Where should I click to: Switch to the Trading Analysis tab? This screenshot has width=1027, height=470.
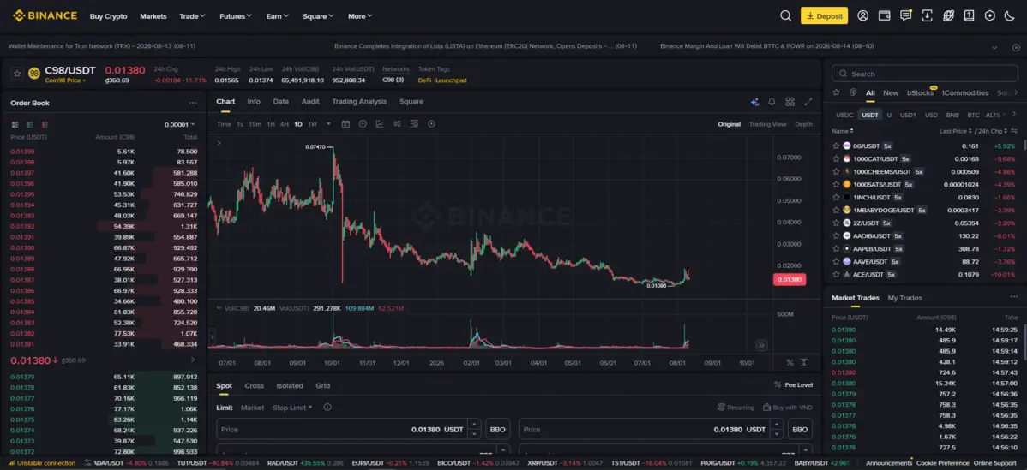pyautogui.click(x=359, y=101)
